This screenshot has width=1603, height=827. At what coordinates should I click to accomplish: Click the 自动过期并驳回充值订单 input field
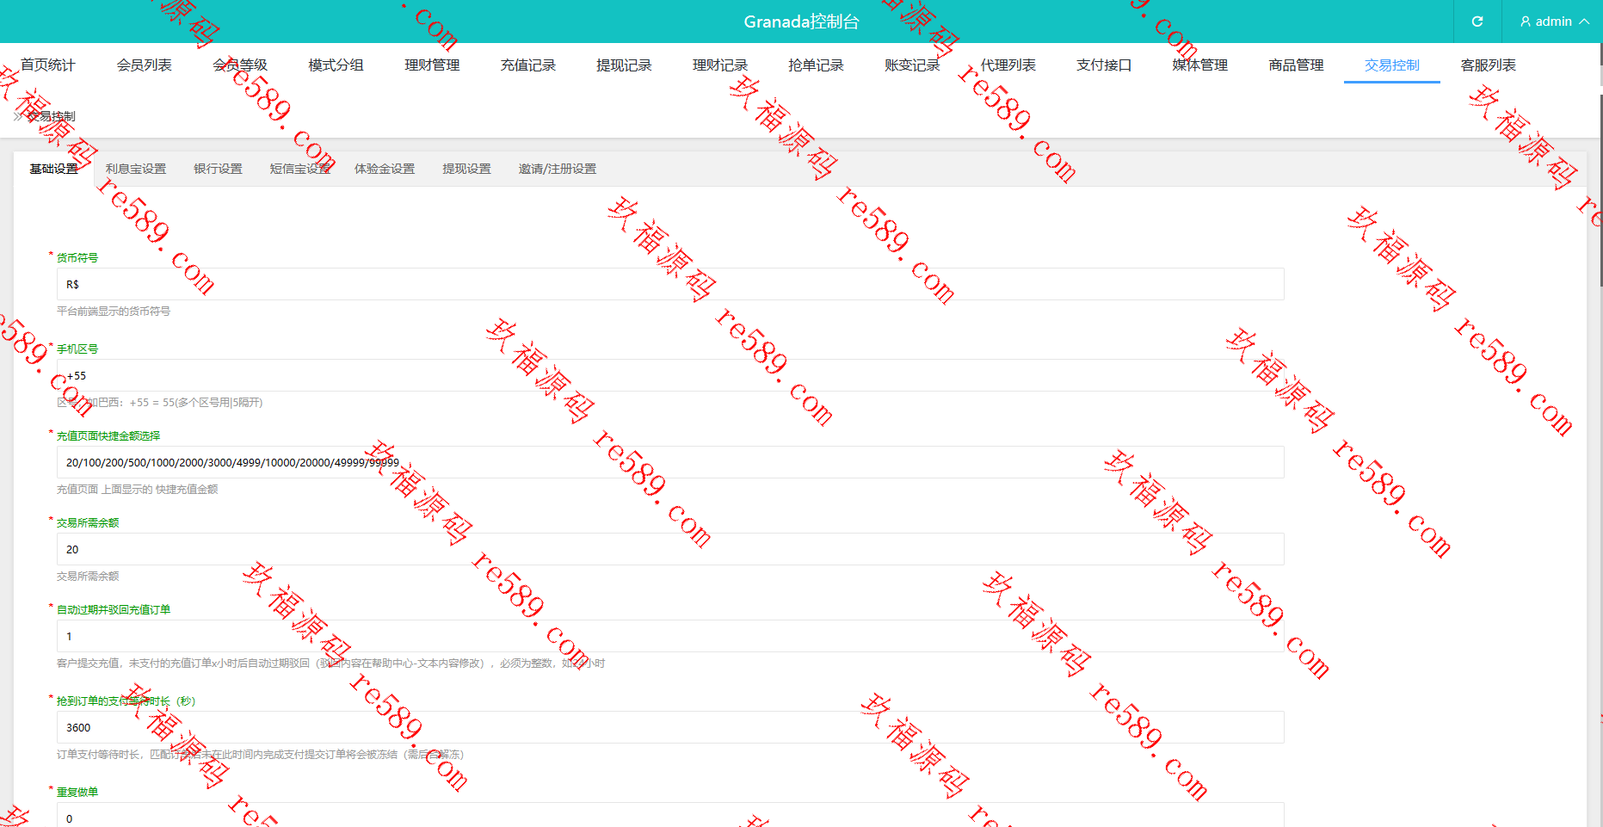(x=670, y=636)
